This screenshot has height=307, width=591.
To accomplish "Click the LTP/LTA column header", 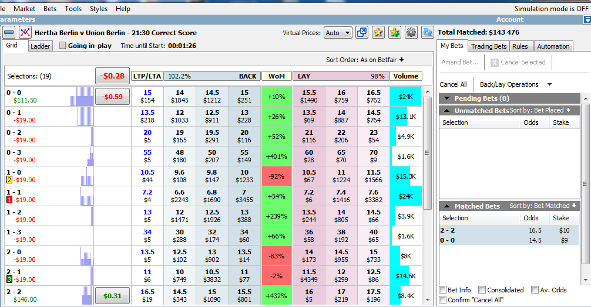I will point(147,76).
